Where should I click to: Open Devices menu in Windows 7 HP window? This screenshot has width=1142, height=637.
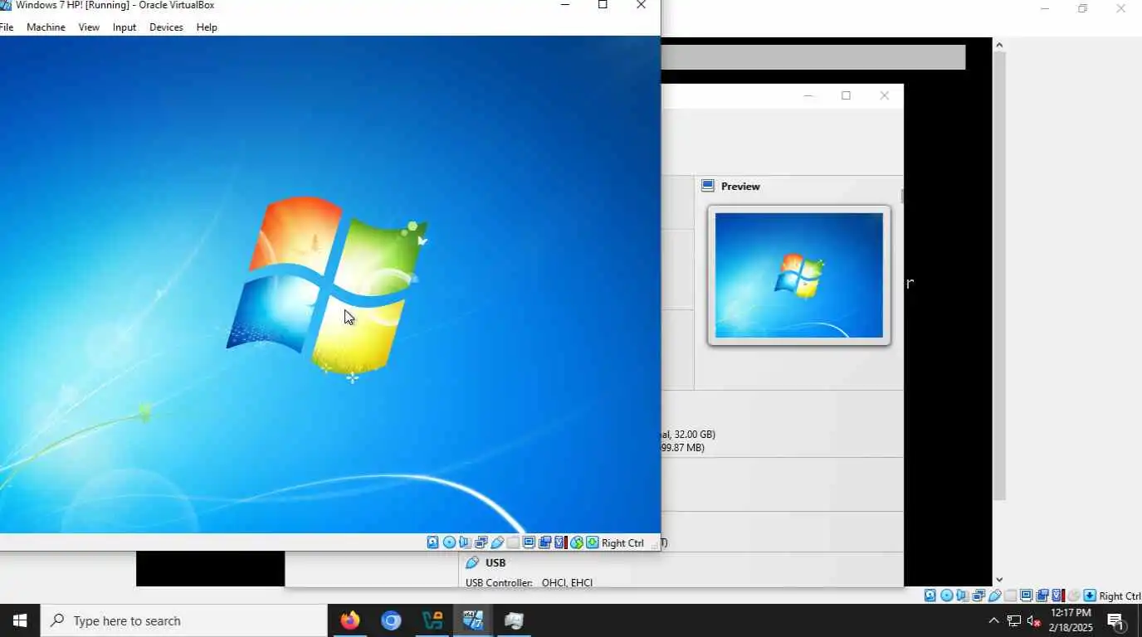click(166, 27)
